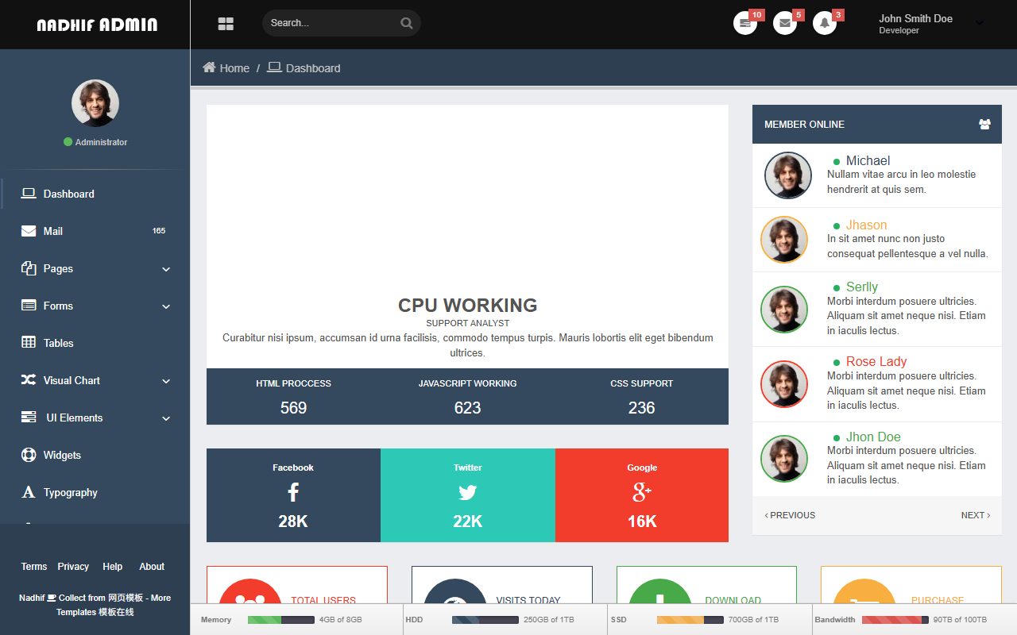Click the NADHIF ADMIN logo
The width and height of the screenshot is (1017, 635).
click(x=97, y=25)
